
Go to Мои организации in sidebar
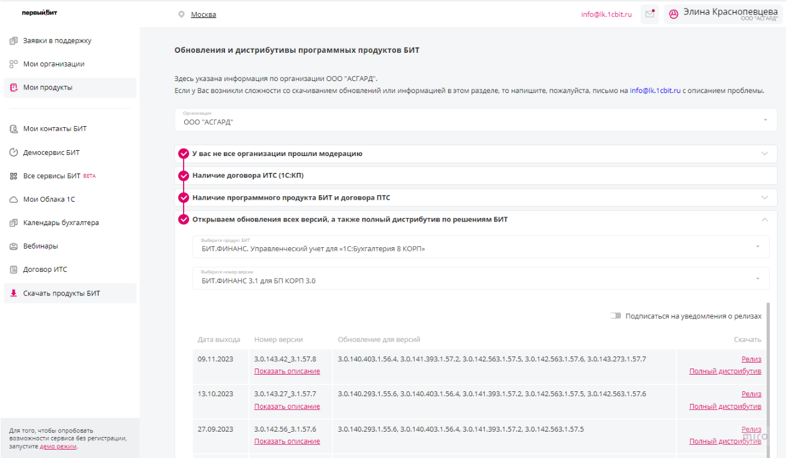tap(53, 64)
